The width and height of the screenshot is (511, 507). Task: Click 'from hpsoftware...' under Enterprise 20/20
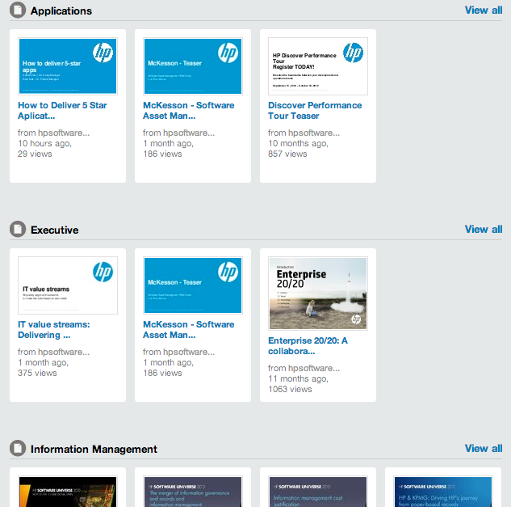(304, 368)
